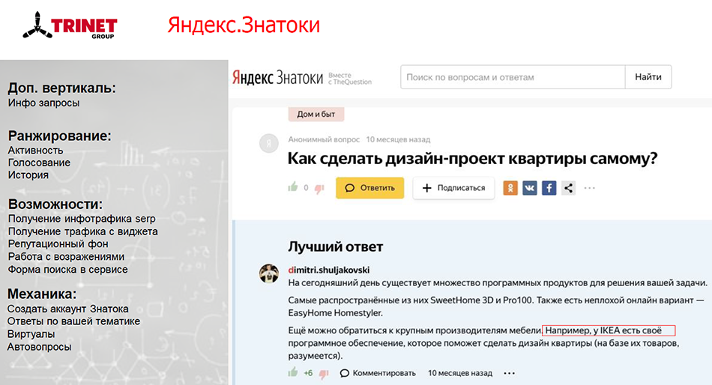This screenshot has width=712, height=385.
Task: Open dimitri.shuljakovski's avatar photo
Action: coord(269,273)
